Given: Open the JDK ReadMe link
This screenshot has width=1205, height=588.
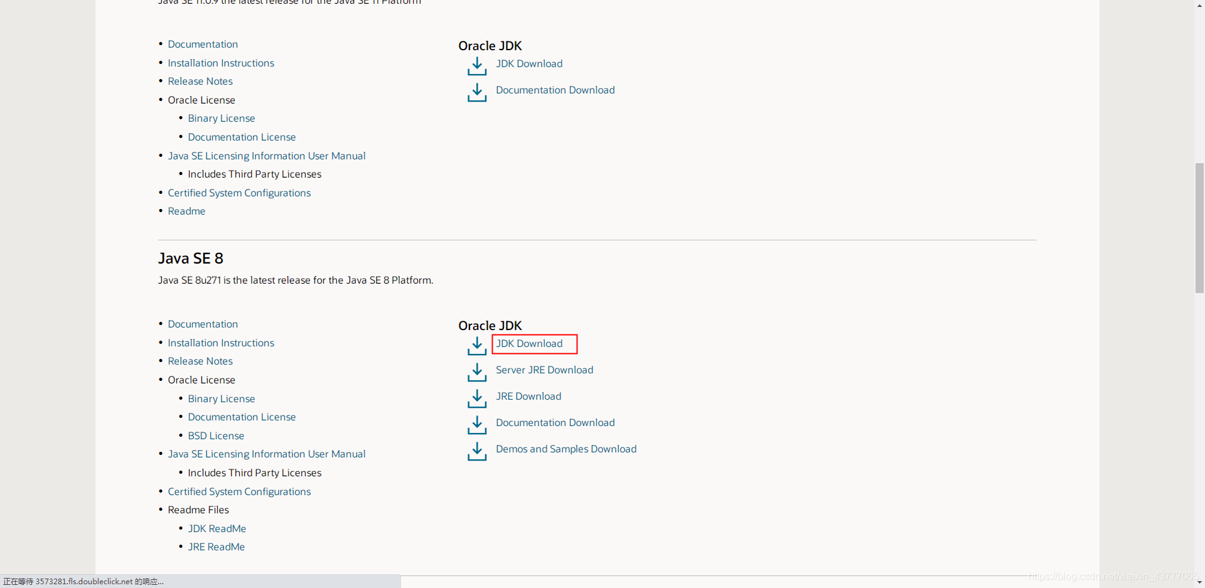Looking at the screenshot, I should pyautogui.click(x=217, y=528).
